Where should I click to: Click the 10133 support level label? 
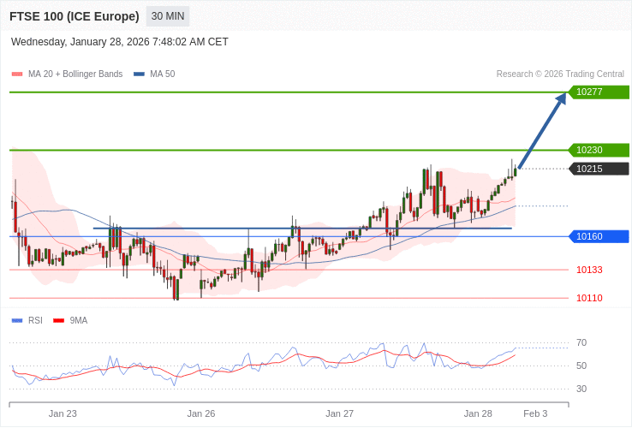(589, 270)
